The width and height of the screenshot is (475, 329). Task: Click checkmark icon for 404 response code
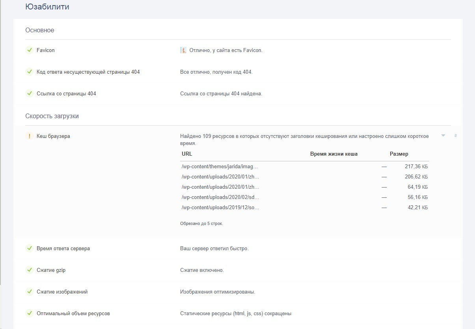pos(29,72)
